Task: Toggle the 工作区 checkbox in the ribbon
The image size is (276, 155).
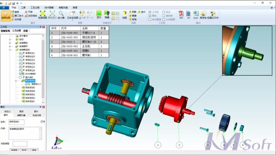Action: click(x=150, y=12)
